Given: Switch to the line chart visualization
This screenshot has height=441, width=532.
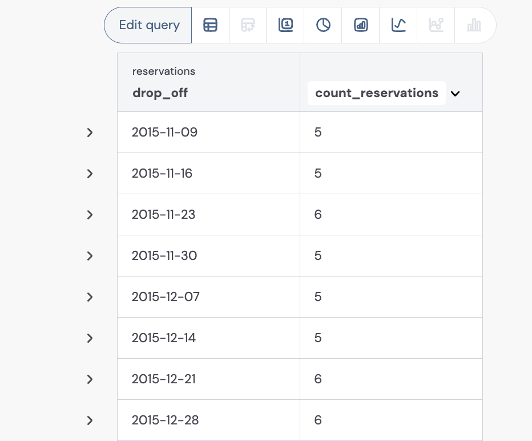Looking at the screenshot, I should (398, 25).
